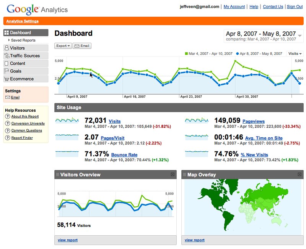
Task: Select the Visitors person icon in sidebar
Action: 7,48
